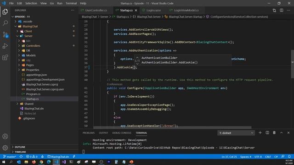This screenshot has height=165, width=294.
Task: Open the Search view in activity bar
Action: coord(5,23)
